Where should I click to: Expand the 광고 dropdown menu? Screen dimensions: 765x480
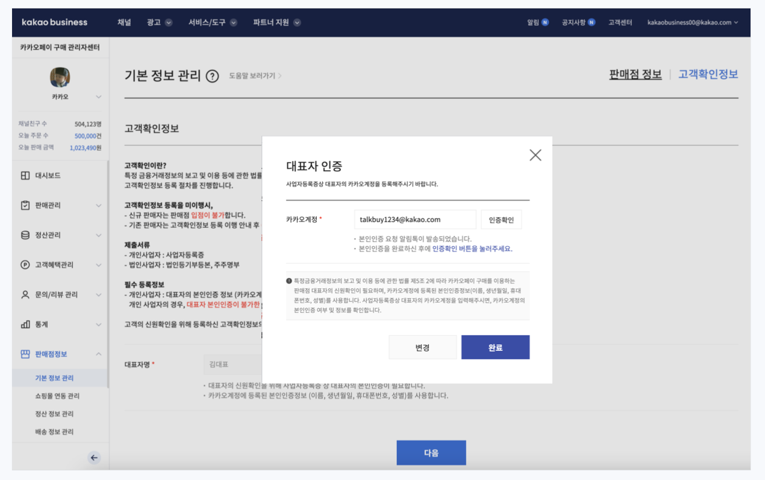click(169, 22)
